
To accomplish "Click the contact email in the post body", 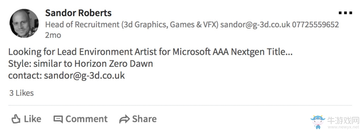I will [84, 75].
